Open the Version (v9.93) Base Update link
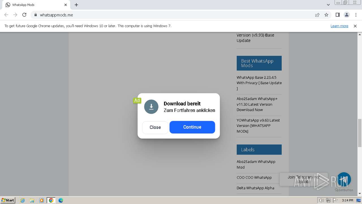The image size is (362, 204). (x=255, y=38)
